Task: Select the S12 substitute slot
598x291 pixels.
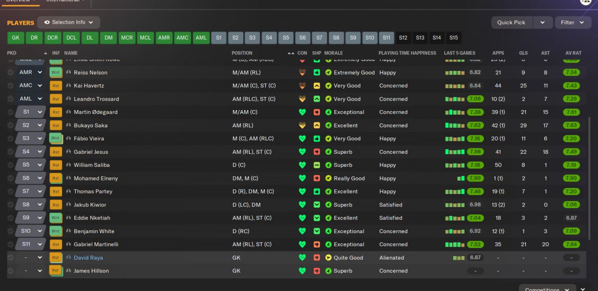Action: coord(403,38)
